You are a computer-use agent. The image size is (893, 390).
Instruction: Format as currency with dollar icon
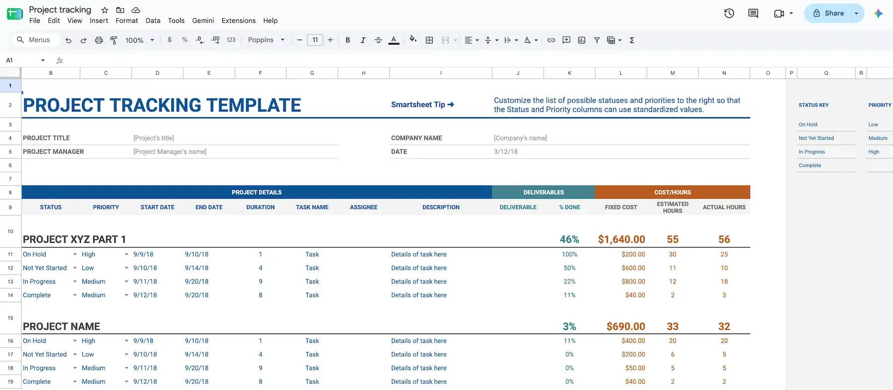(x=170, y=40)
